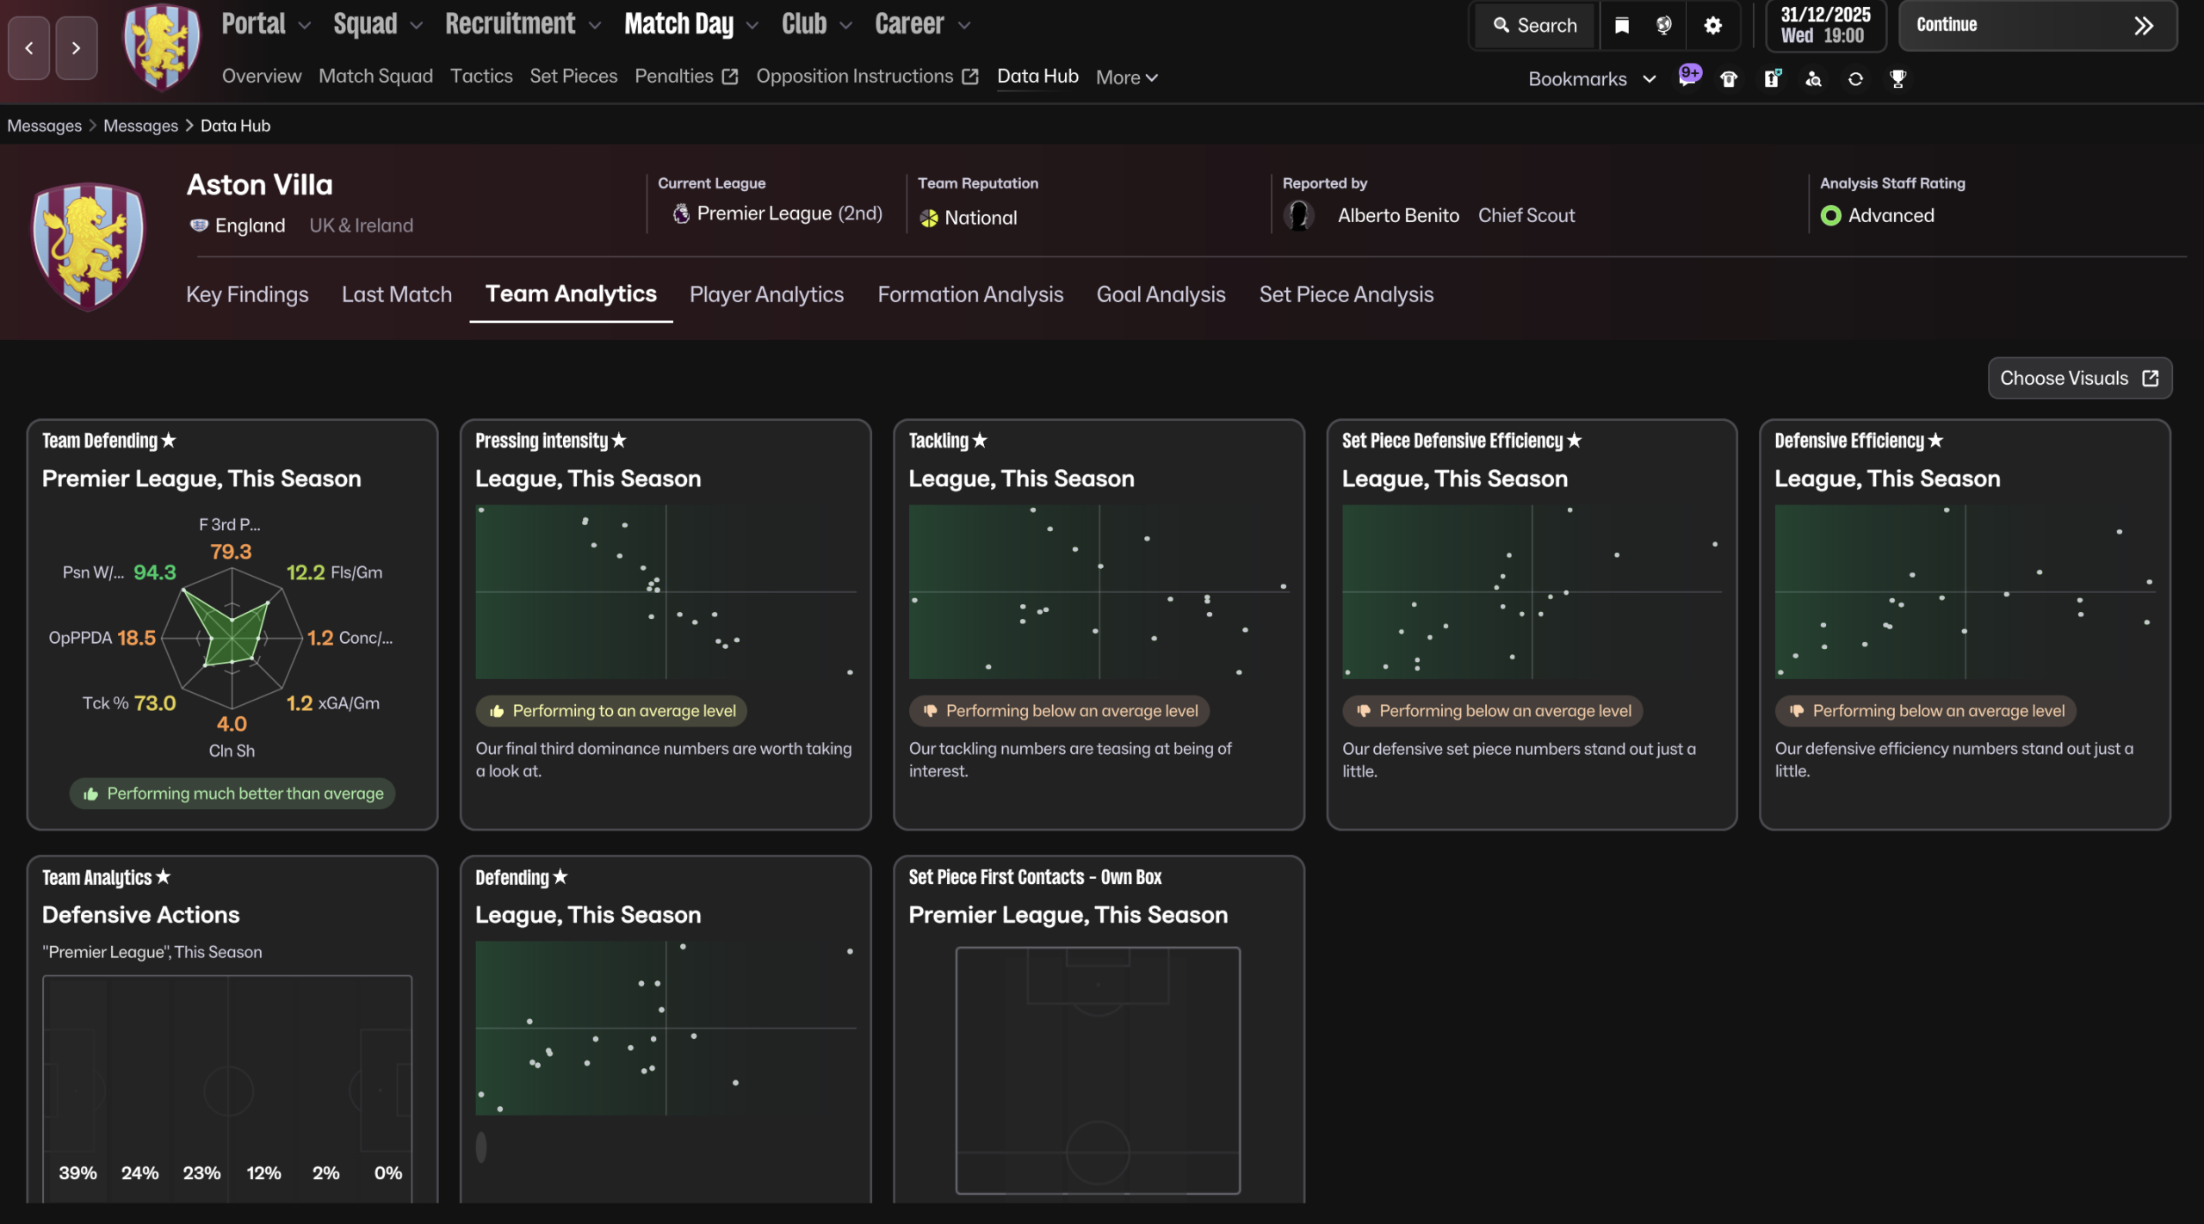
Task: Expand the More menu in Match Day
Action: point(1126,77)
